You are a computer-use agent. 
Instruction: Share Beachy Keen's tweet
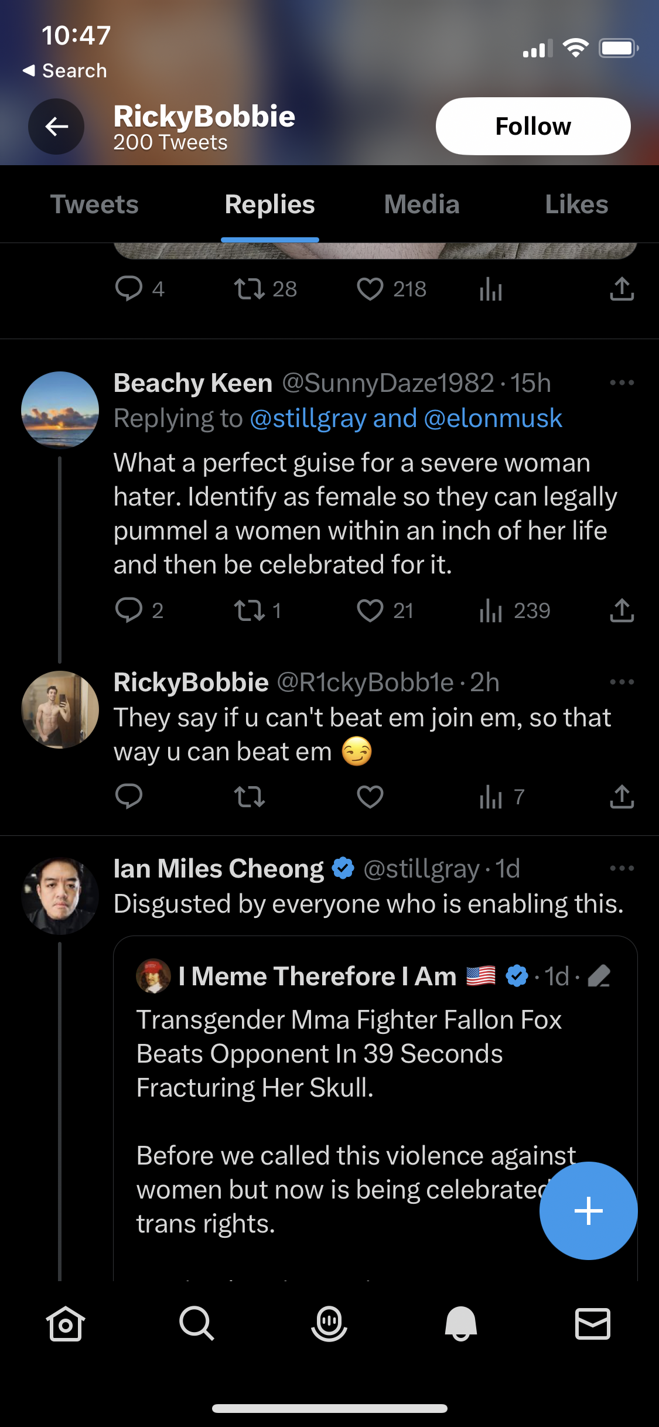pos(622,610)
